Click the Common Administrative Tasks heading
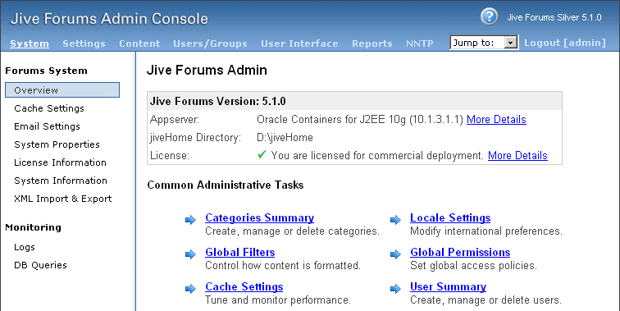Screen dimensions: 620x311 [225, 185]
